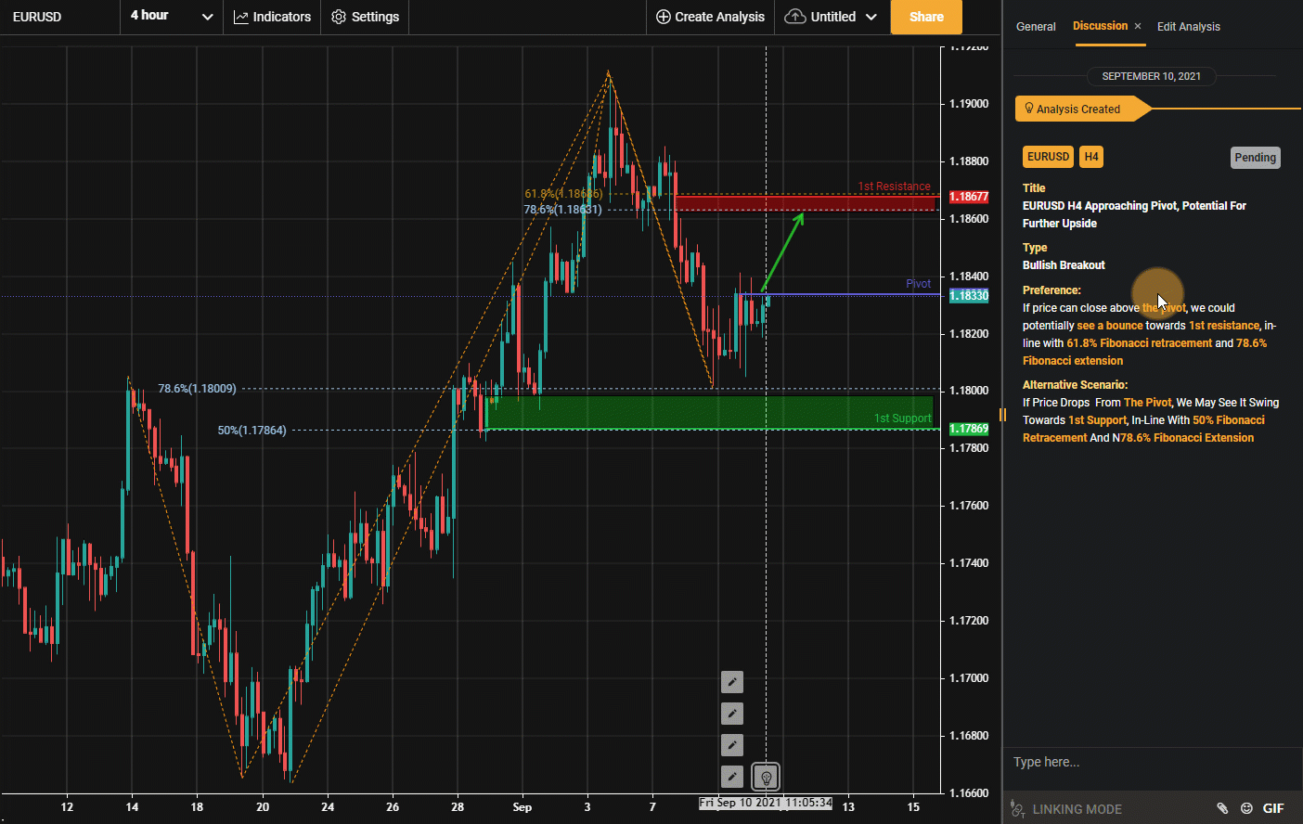
Task: Click the GIF button in the chat bar
Action: point(1273,808)
